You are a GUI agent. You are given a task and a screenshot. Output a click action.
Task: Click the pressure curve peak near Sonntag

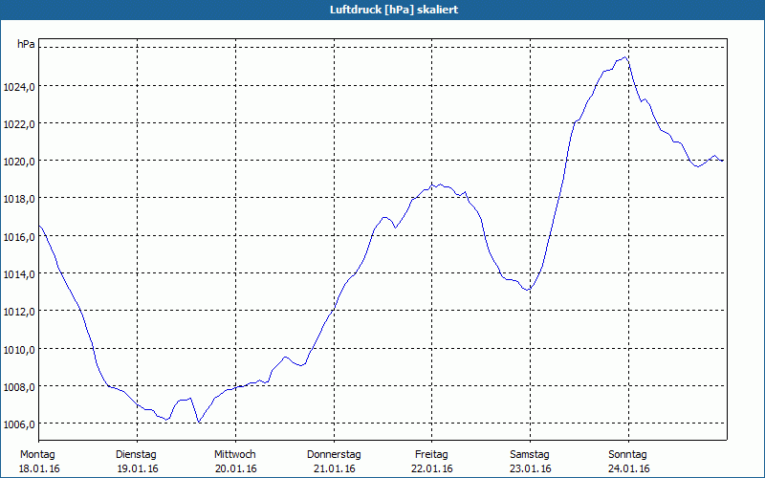625,57
